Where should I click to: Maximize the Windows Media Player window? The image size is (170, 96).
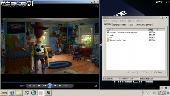(95, 2)
